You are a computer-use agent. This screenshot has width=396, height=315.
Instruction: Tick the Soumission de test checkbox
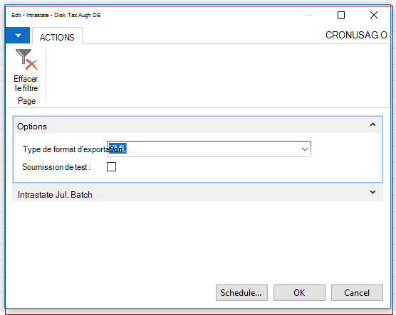coord(111,166)
